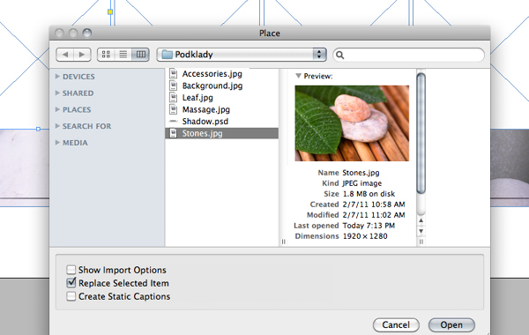Click the preview pane scrollbar thumb
The image size is (529, 335).
click(421, 134)
